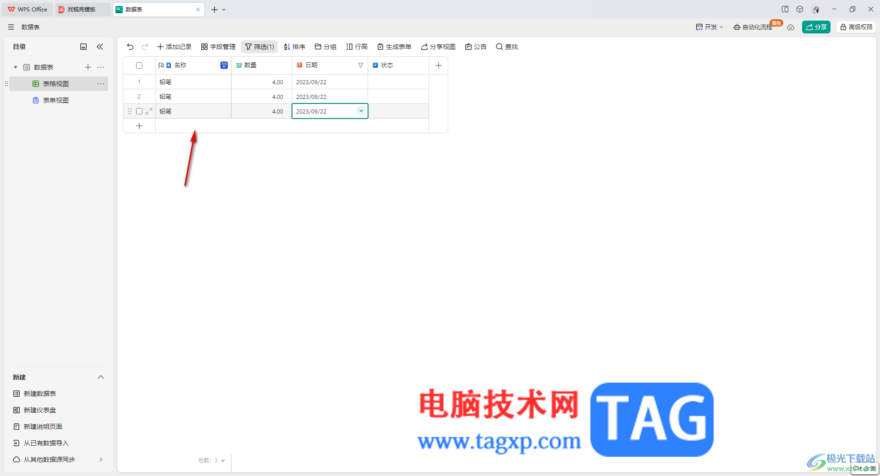Open the 分组 grouping options

click(325, 47)
